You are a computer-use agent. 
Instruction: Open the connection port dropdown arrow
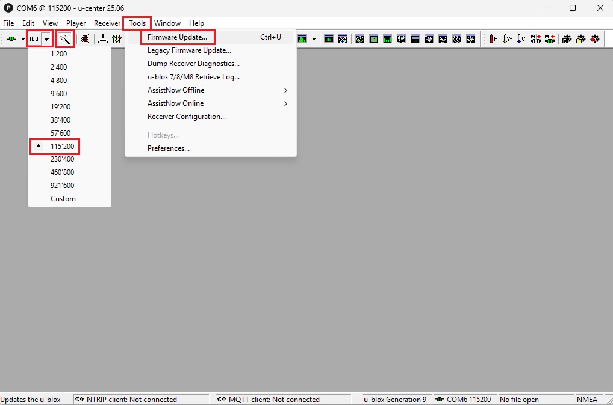coord(23,39)
